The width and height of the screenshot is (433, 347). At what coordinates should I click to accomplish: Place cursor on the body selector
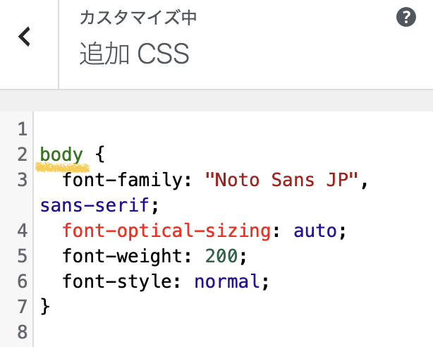tap(61, 154)
